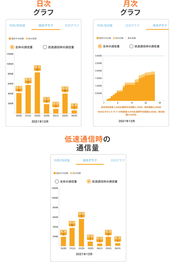Click 120MB axis label in panel under 日次 heading
This screenshot has height=262, width=175.
10,54
